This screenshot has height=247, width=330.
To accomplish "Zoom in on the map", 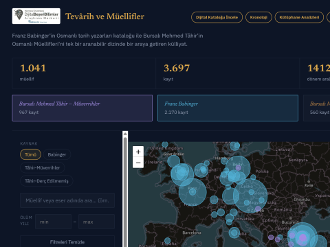I will tap(138, 152).
